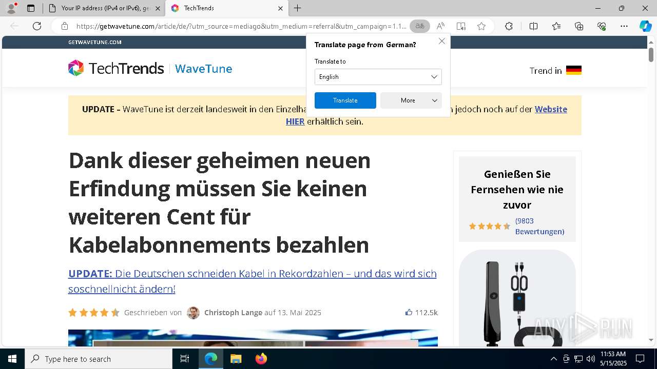Follow the Website link in update banner
657x369 pixels.
551,109
